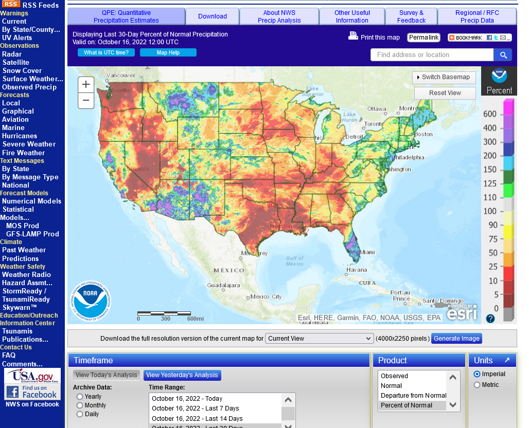Select Imperial units
Viewport: 529px width, 428px height.
tap(477, 374)
